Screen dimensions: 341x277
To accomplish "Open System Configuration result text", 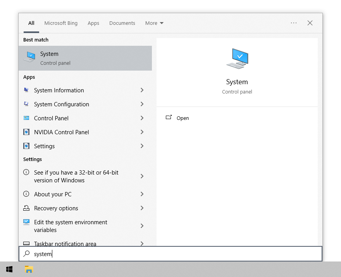I will click(x=62, y=104).
